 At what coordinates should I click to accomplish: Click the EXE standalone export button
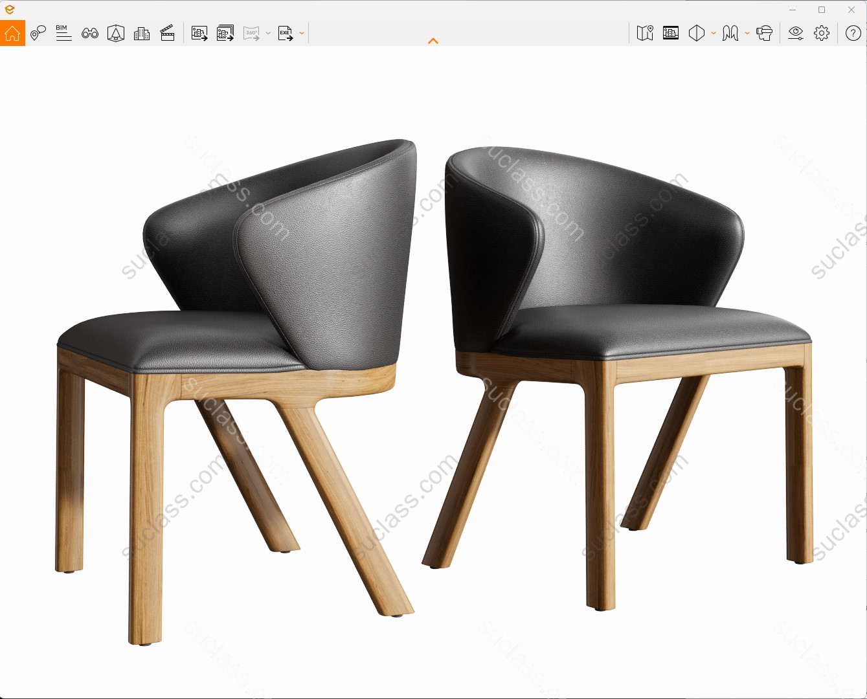[285, 33]
